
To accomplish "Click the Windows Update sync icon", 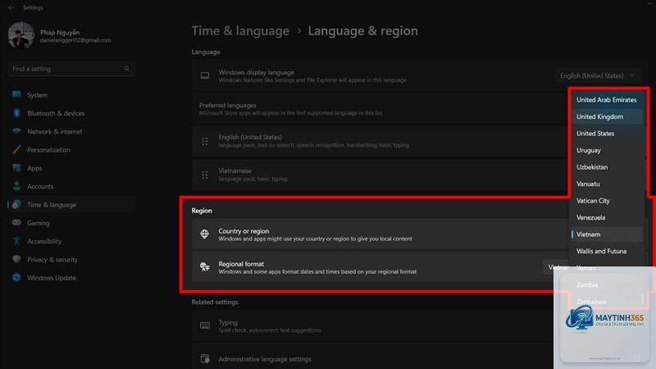I will 16,277.
